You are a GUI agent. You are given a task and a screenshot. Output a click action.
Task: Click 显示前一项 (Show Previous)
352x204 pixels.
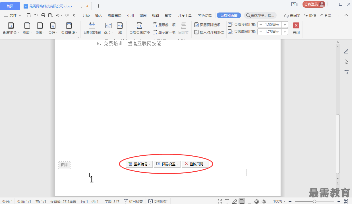pos(164,25)
